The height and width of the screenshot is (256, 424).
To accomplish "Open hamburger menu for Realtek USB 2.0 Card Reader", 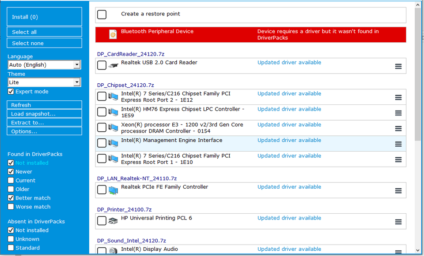I will (398, 67).
